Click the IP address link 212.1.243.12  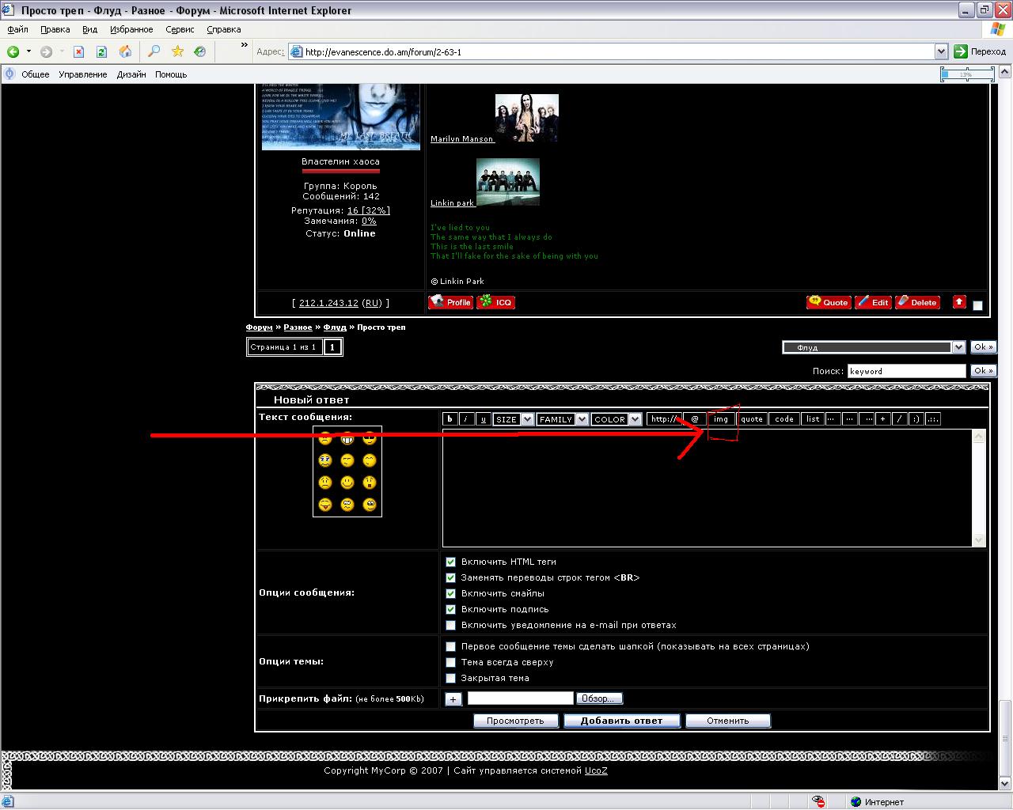pos(328,303)
